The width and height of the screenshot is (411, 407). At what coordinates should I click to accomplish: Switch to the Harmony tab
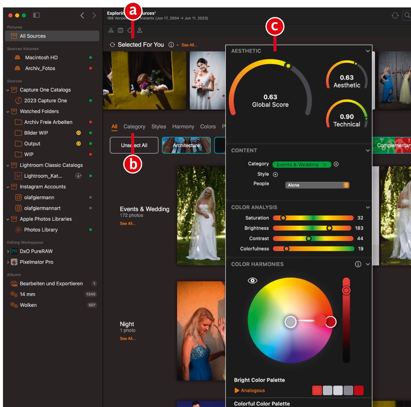coord(183,126)
